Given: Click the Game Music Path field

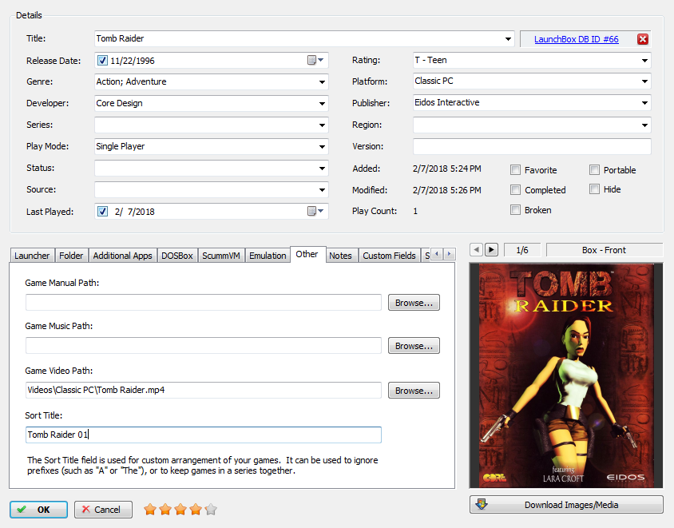Looking at the screenshot, I should coord(204,345).
